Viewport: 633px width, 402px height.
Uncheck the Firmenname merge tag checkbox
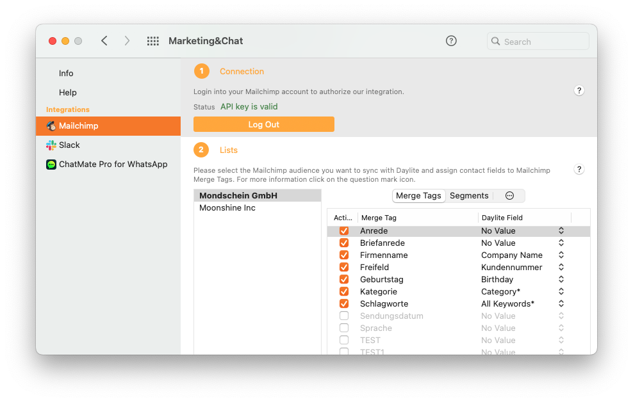pyautogui.click(x=344, y=255)
